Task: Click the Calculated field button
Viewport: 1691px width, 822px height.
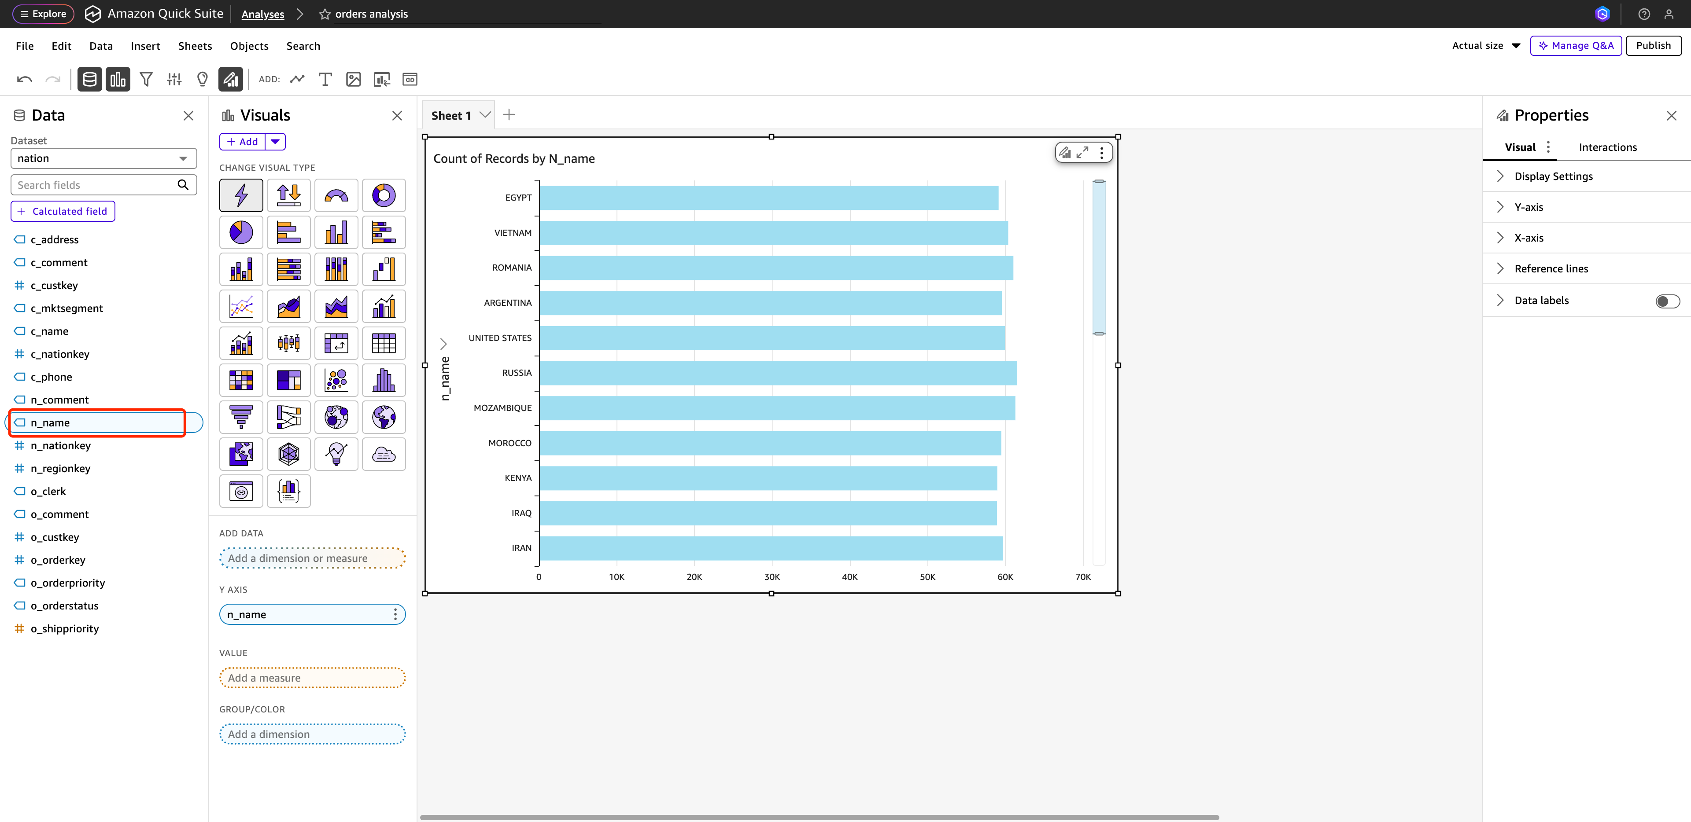Action: click(63, 211)
